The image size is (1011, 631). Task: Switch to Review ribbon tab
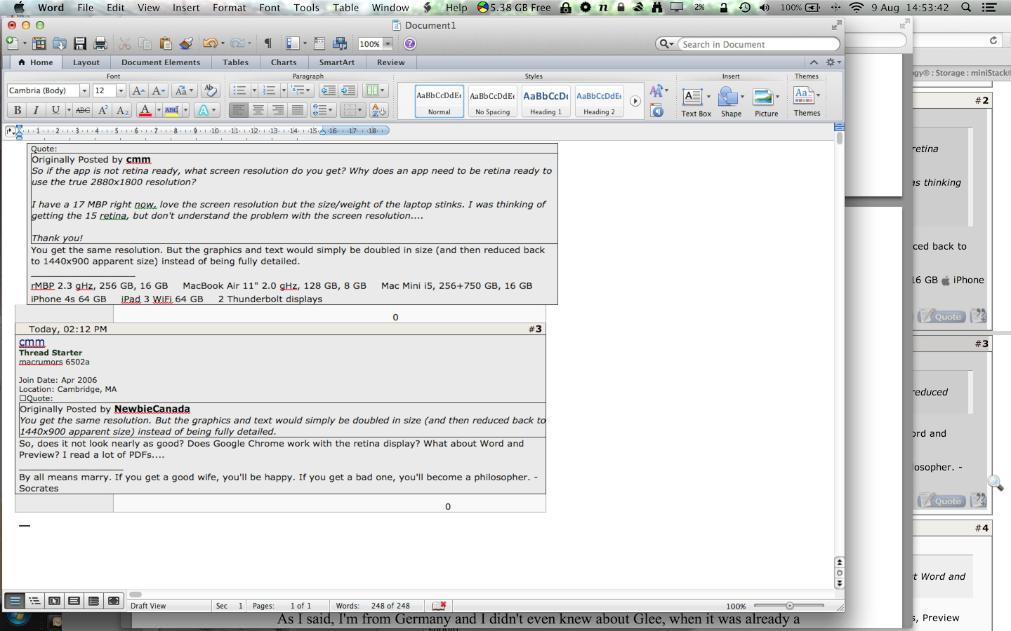[x=391, y=62]
